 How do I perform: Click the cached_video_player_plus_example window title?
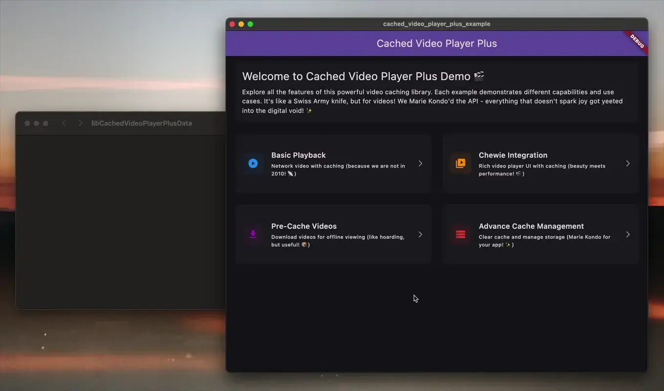click(436, 24)
